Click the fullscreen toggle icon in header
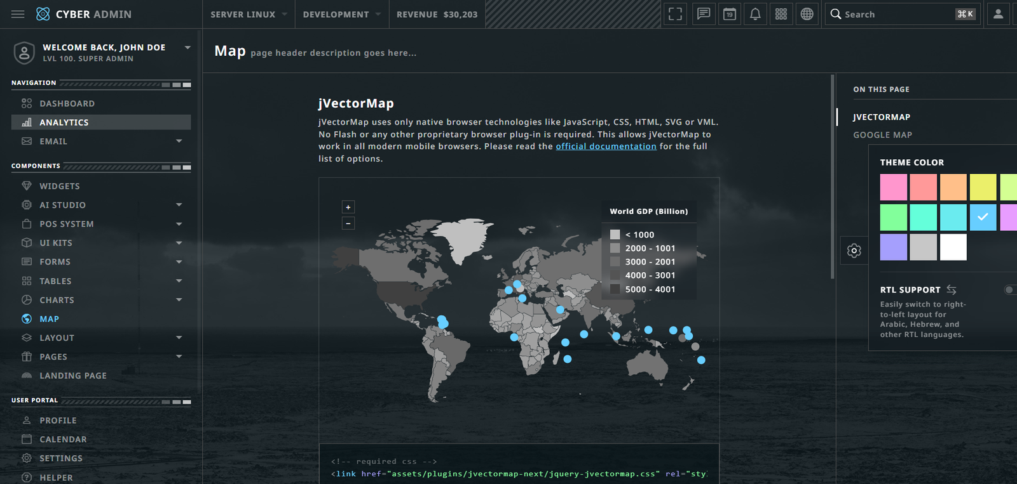The width and height of the screenshot is (1017, 484). (675, 14)
